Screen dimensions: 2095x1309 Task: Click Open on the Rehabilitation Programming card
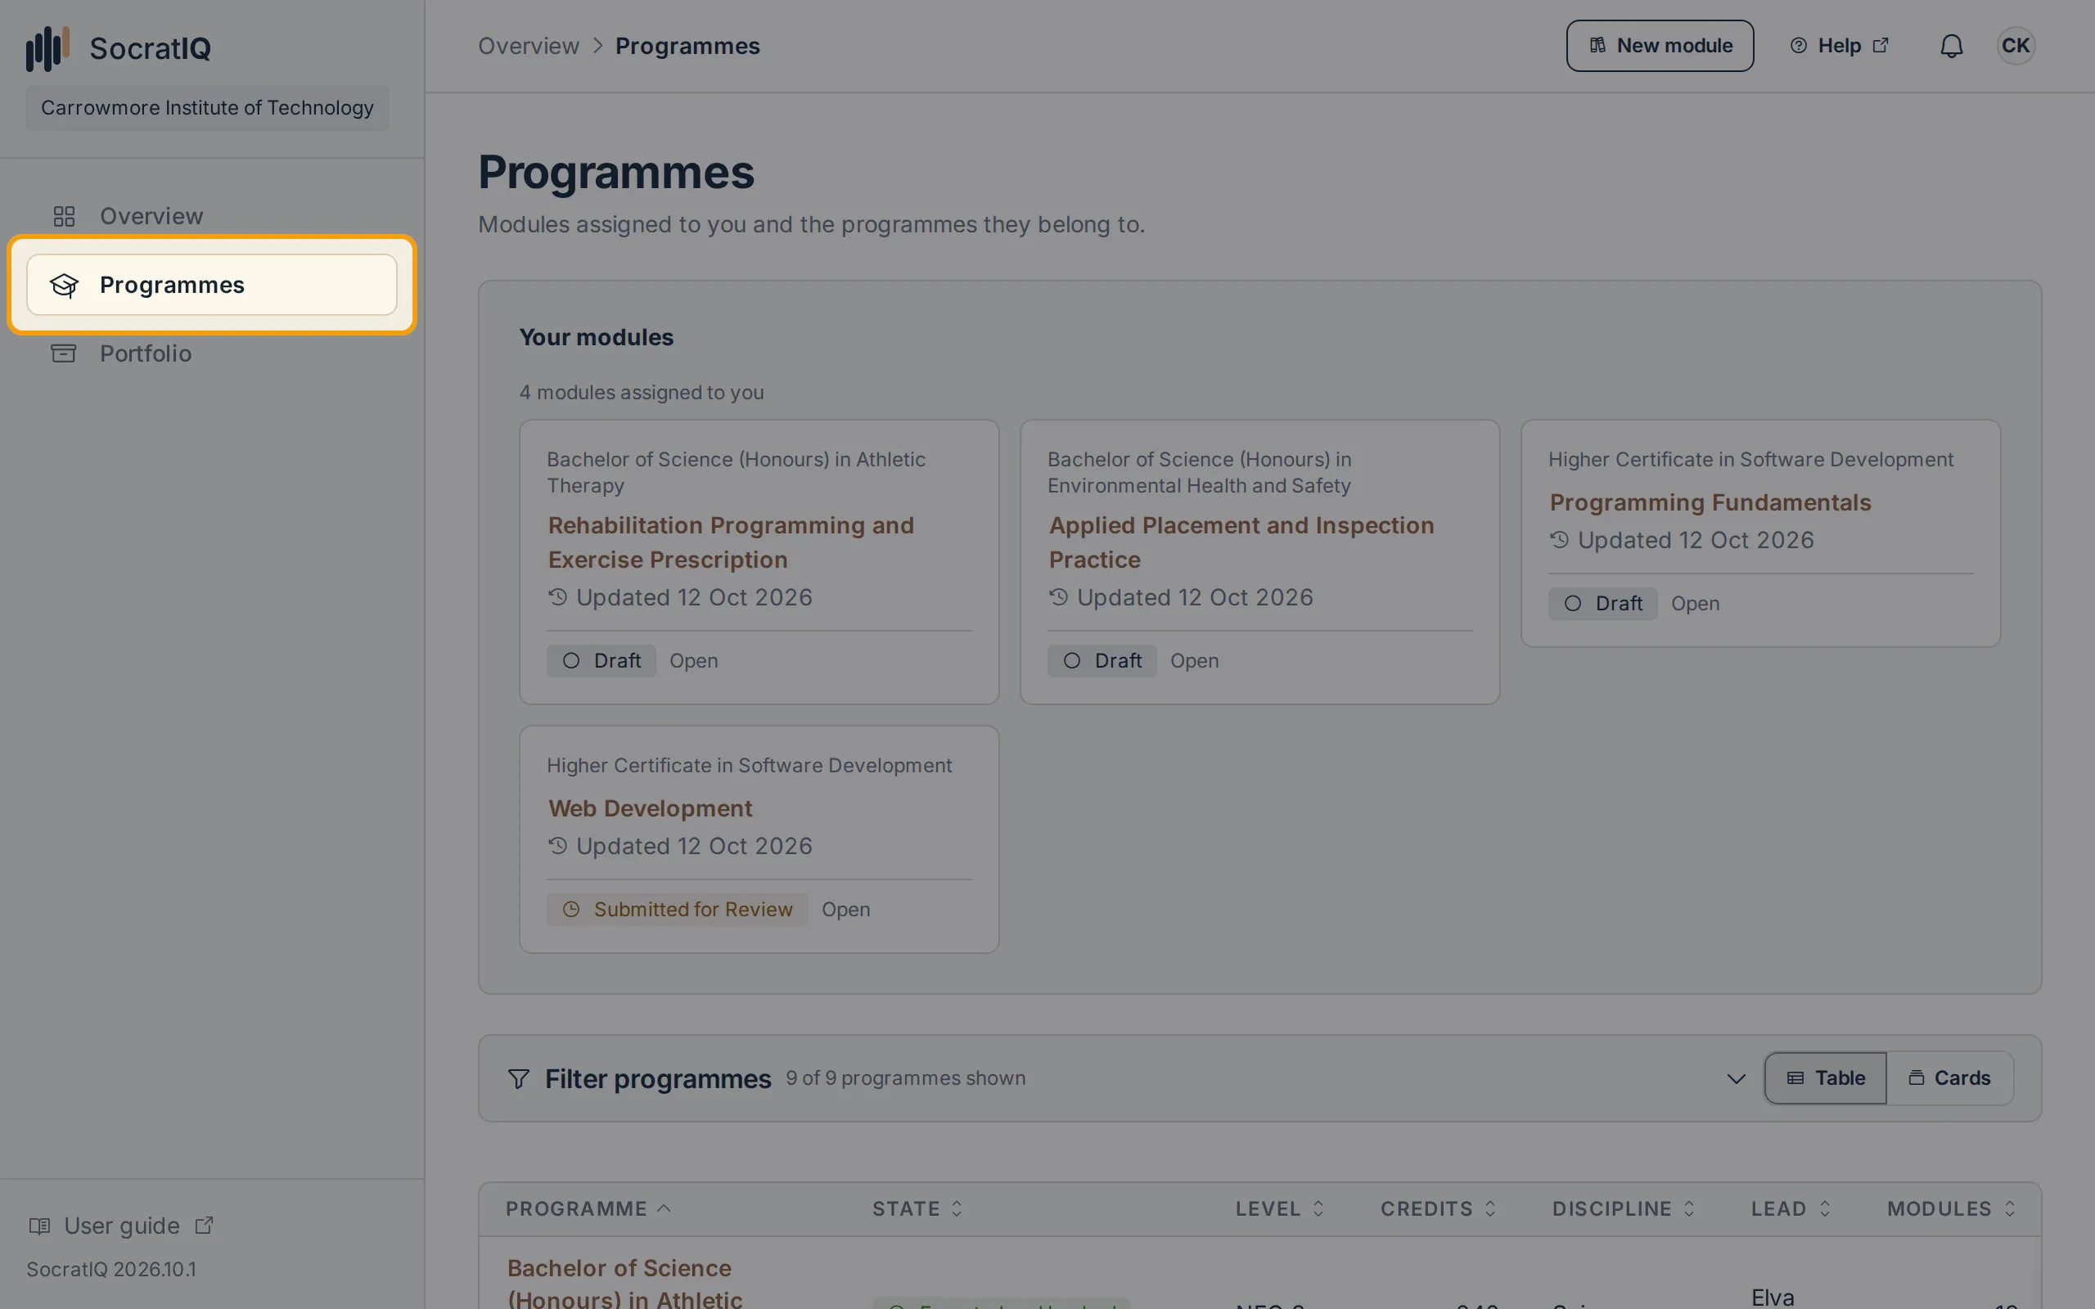point(693,660)
